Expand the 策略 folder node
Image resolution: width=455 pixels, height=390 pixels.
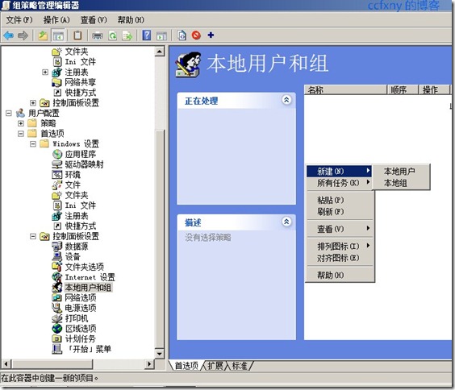pyautogui.click(x=21, y=123)
